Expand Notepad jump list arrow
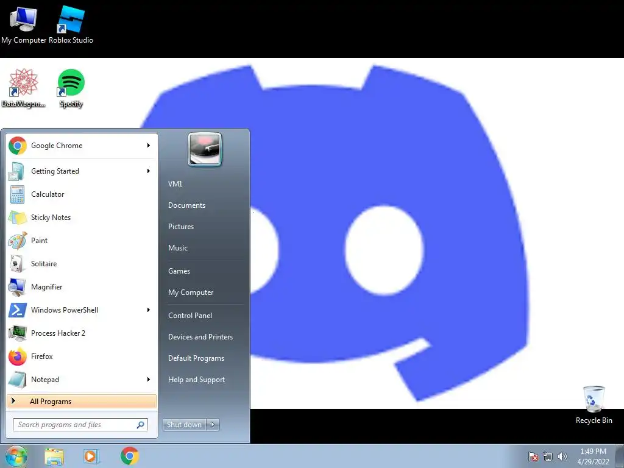 (x=149, y=379)
